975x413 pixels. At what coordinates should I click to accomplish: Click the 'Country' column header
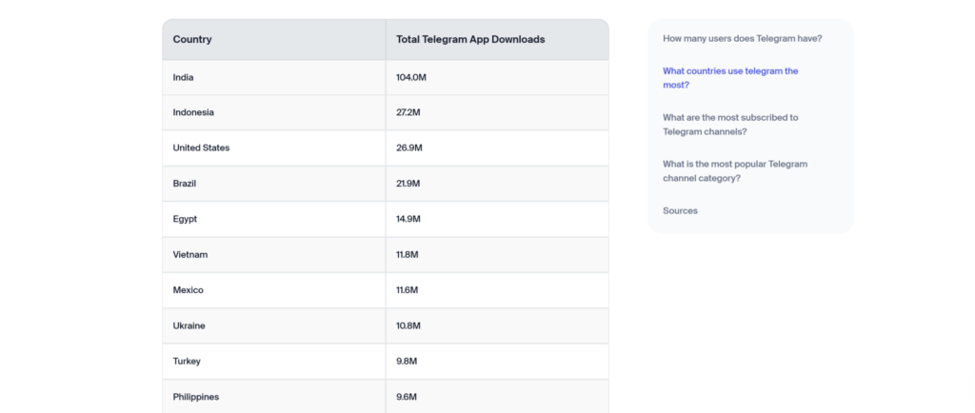[273, 39]
